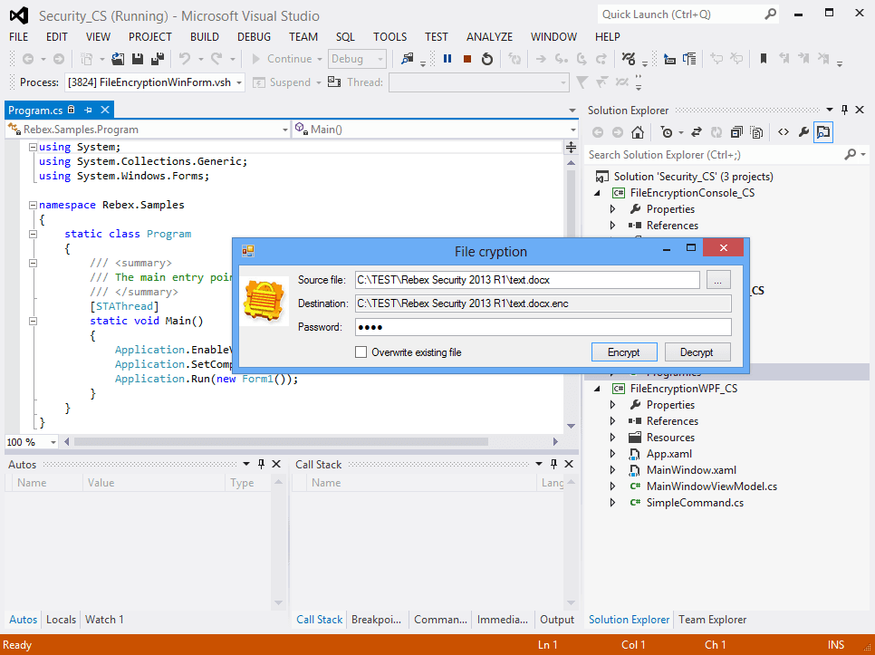This screenshot has height=655, width=875.
Task: Switch to the Output tab
Action: [x=557, y=620]
